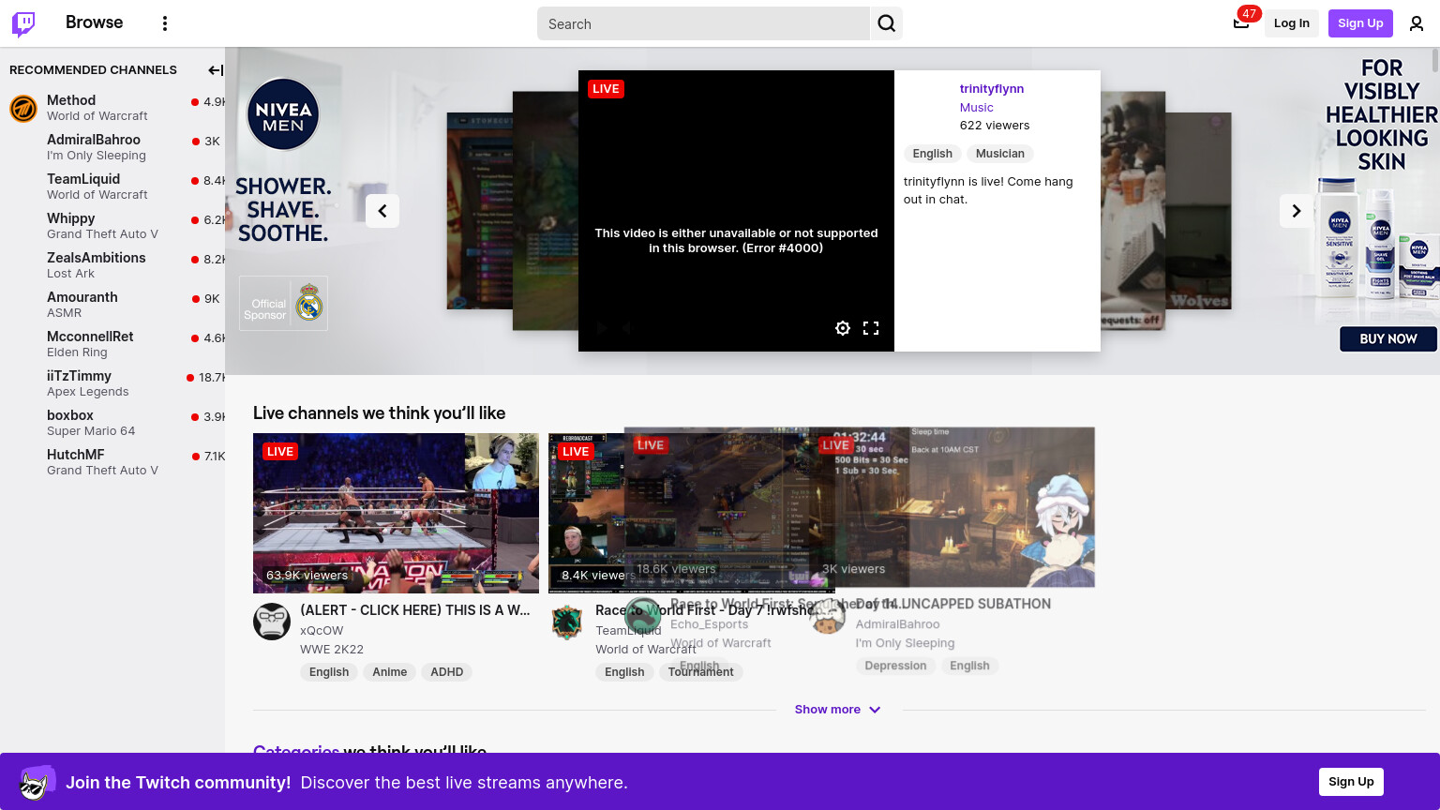Open trinityflynn channel link
Screen dimensions: 1440x810
tap(992, 89)
